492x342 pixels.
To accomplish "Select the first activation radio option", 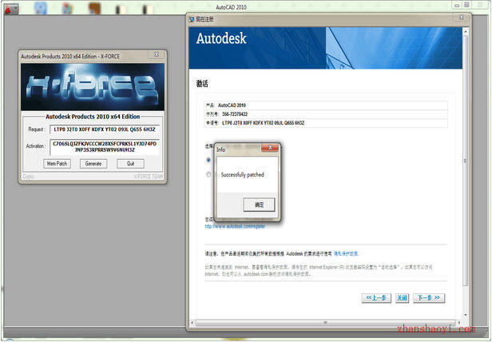I will 209,160.
